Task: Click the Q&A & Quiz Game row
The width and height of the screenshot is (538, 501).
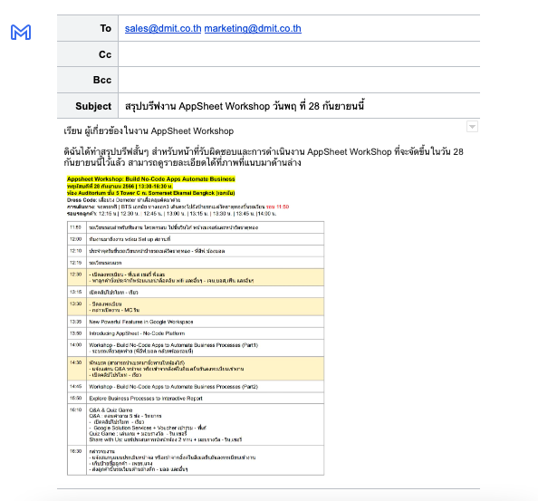Action: click(196, 425)
